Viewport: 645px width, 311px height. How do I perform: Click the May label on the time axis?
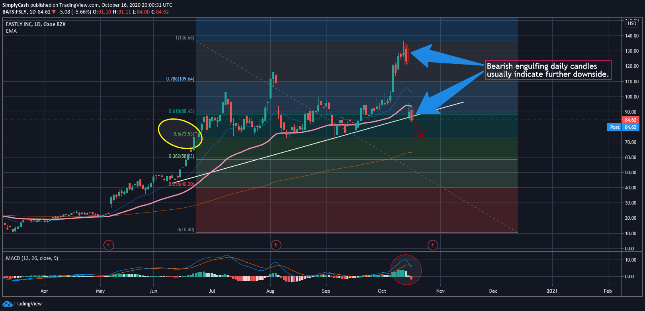[x=100, y=291]
